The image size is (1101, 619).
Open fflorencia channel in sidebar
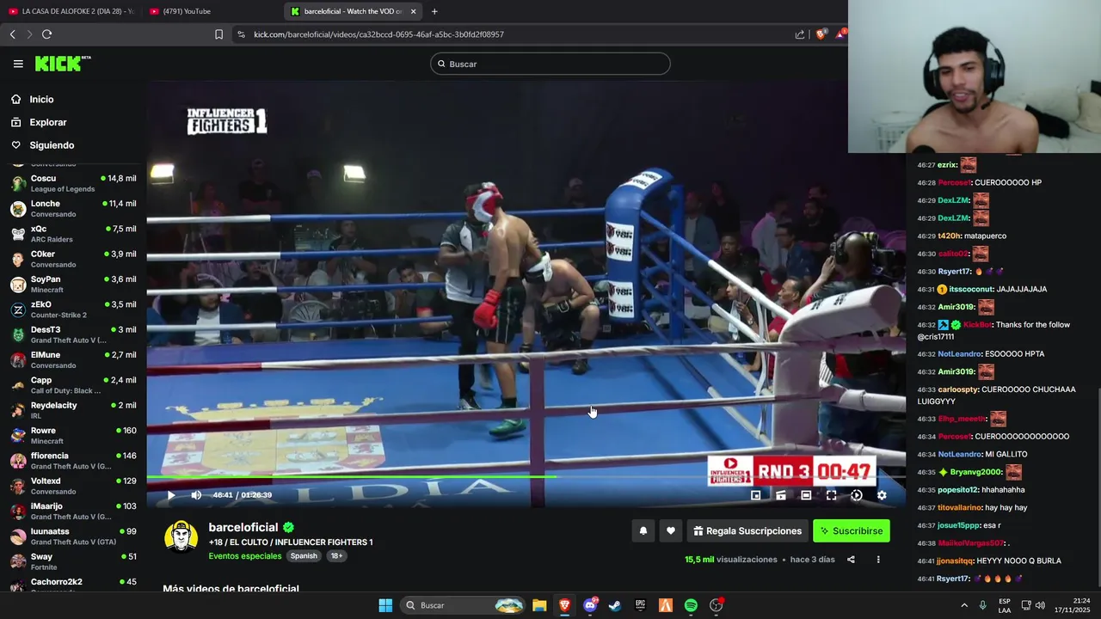pos(73,461)
